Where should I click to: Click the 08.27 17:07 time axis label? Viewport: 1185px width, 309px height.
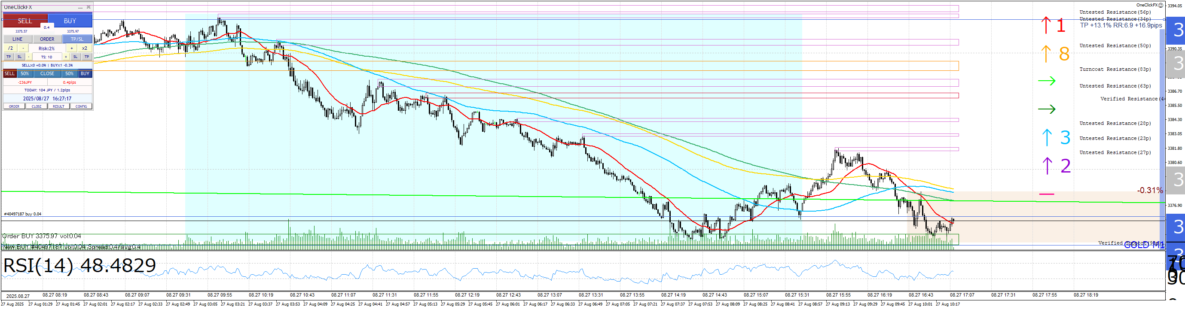[962, 295]
